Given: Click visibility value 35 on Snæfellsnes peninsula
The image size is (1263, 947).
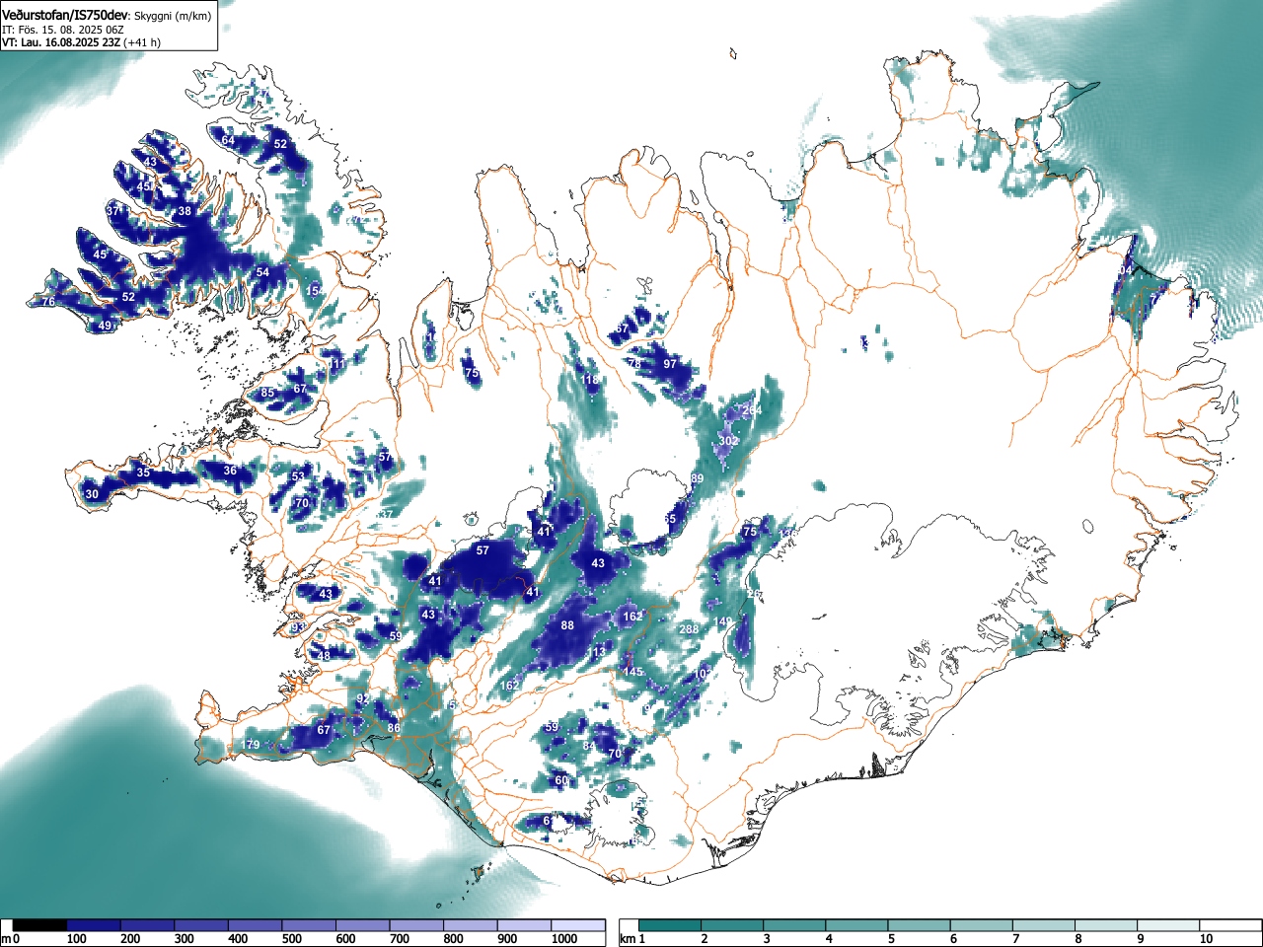Looking at the screenshot, I should point(143,473).
